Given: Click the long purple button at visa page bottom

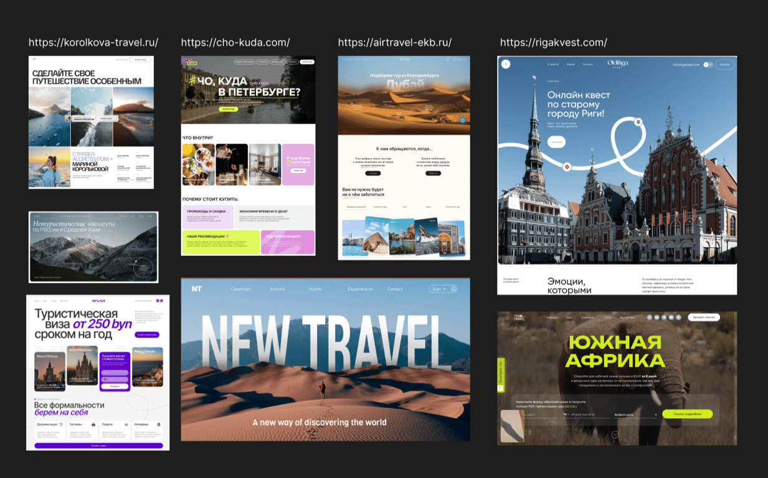Looking at the screenshot, I should tap(98, 446).
